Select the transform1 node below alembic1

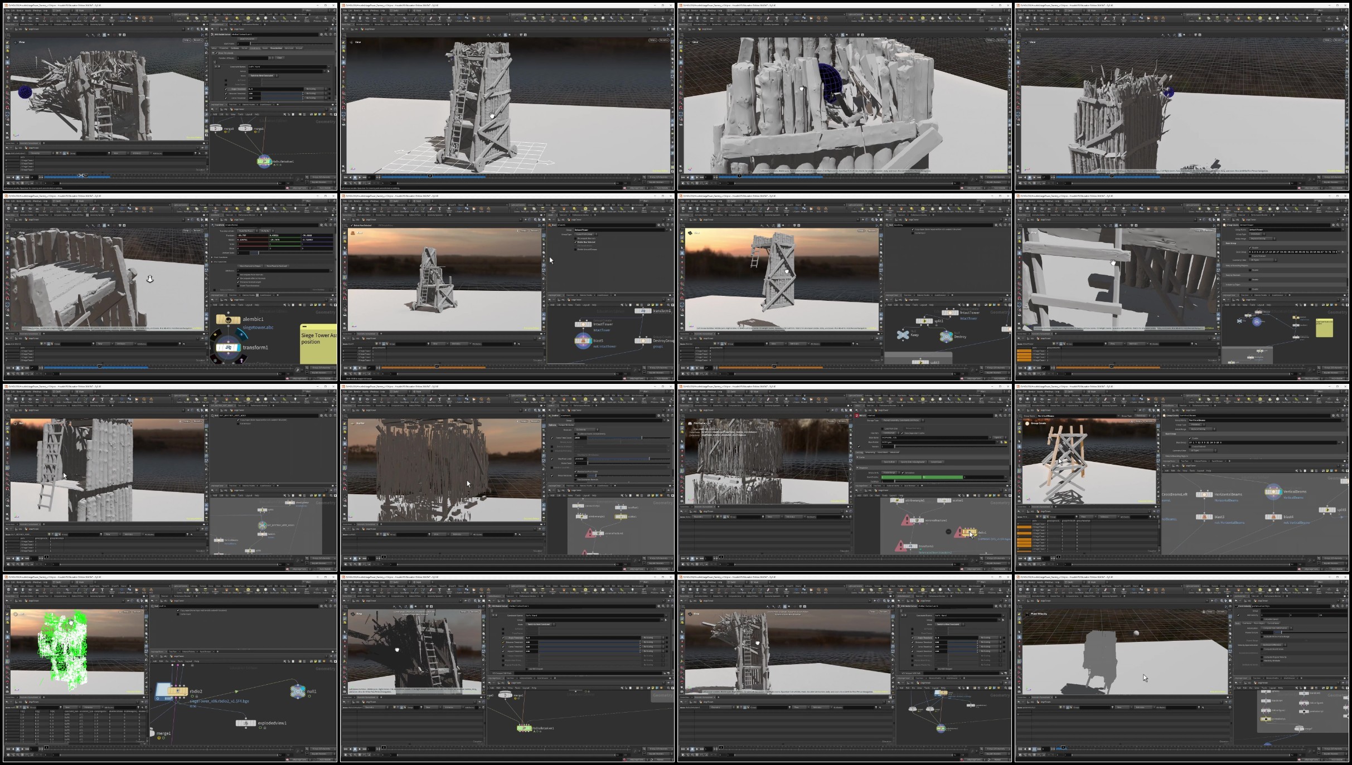(x=227, y=348)
